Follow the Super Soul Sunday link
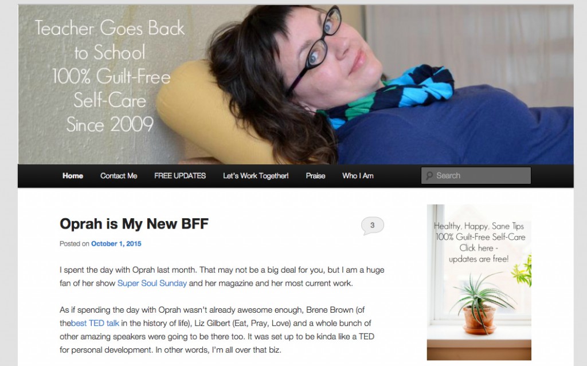587x366 pixels. [x=152, y=284]
